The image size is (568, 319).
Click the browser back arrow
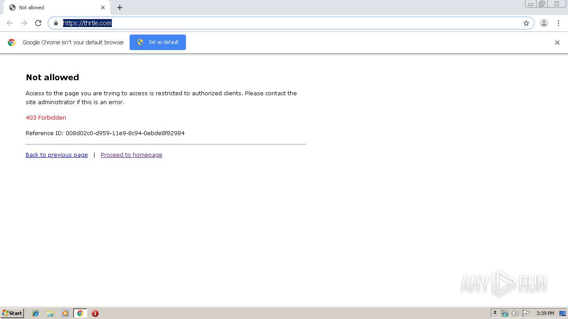click(10, 23)
